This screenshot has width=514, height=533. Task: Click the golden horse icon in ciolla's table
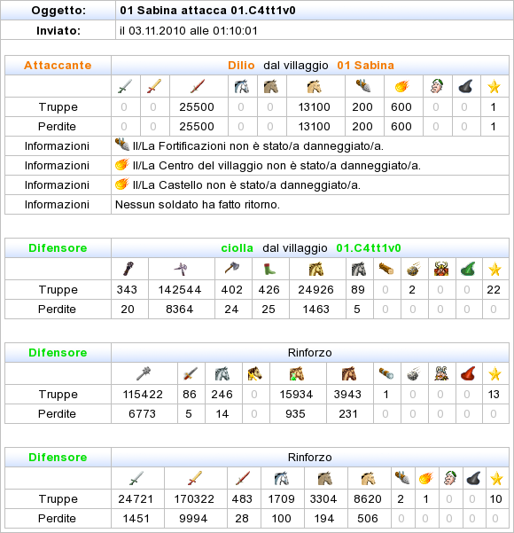tap(316, 269)
